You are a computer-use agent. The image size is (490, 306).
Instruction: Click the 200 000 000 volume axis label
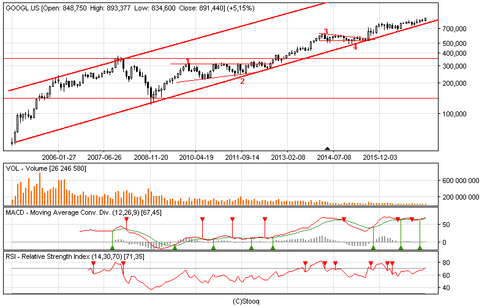[x=461, y=197]
